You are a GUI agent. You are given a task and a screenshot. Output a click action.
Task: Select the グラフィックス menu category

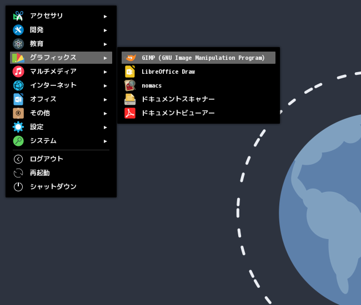point(61,58)
